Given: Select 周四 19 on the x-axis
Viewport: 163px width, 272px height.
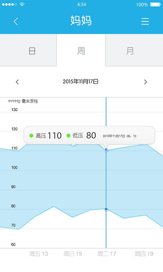Looking at the screenshot, I should click(x=144, y=254).
